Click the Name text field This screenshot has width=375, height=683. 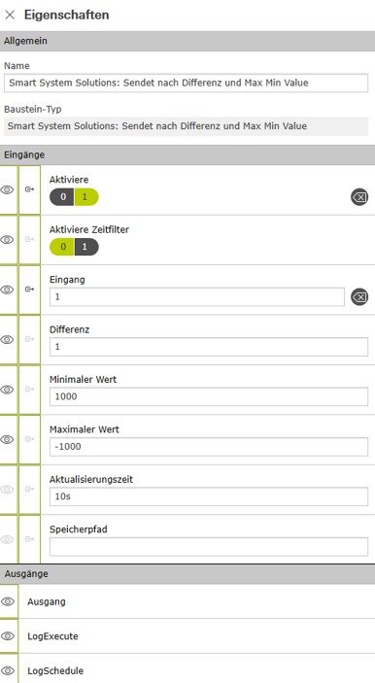(x=186, y=83)
